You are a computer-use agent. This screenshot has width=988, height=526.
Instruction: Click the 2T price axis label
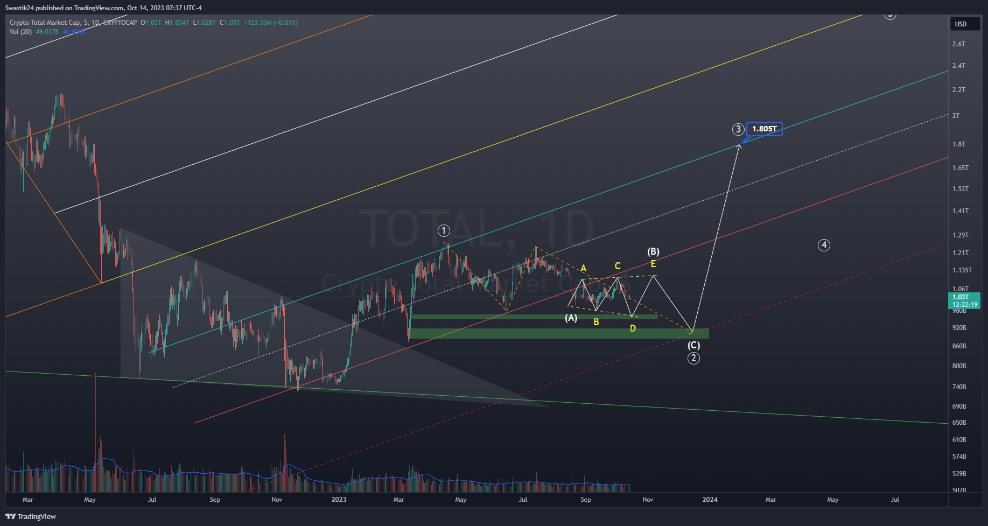pos(956,116)
